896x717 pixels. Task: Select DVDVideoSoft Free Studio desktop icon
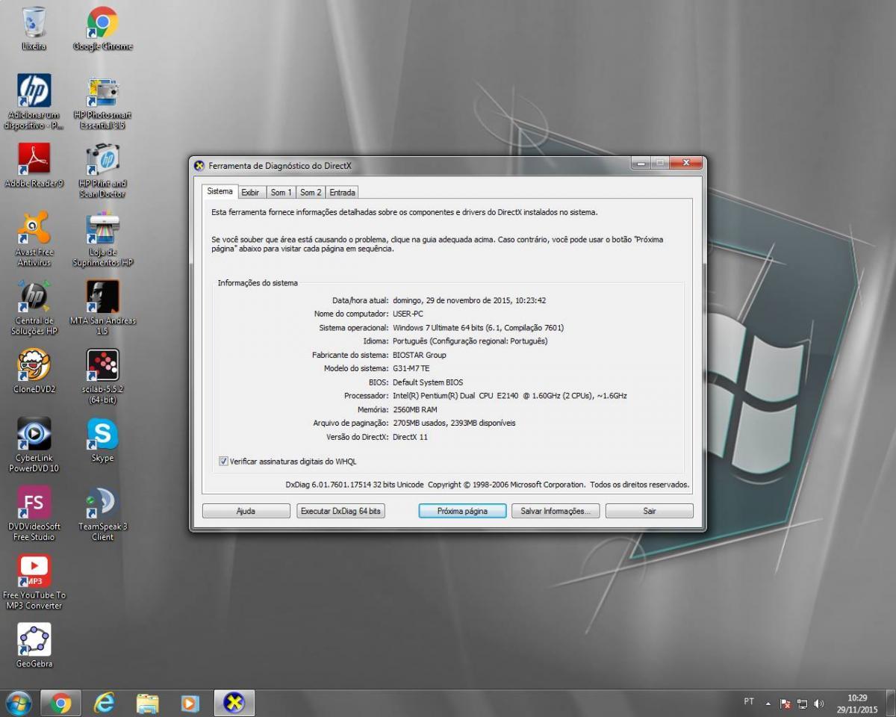click(x=34, y=514)
